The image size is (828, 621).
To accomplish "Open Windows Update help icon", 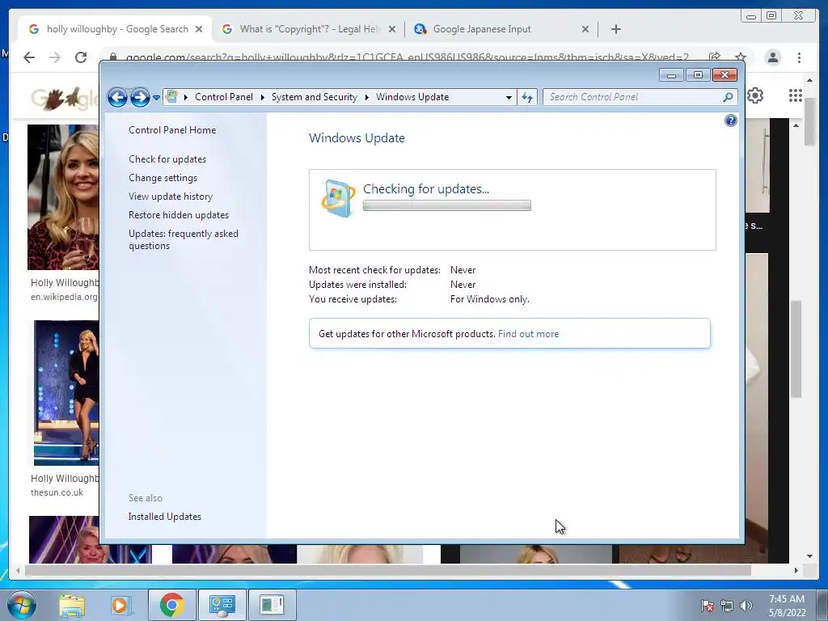I will (730, 121).
